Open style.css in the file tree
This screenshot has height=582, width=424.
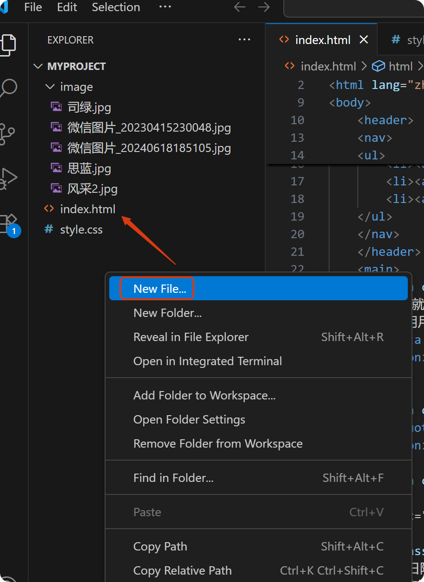(x=81, y=229)
